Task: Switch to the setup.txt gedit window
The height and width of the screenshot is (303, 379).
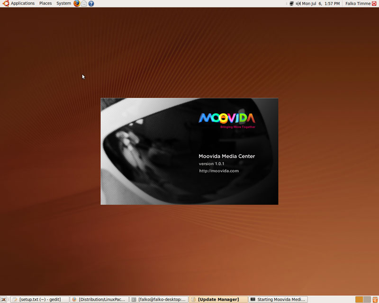Action: (x=40, y=299)
